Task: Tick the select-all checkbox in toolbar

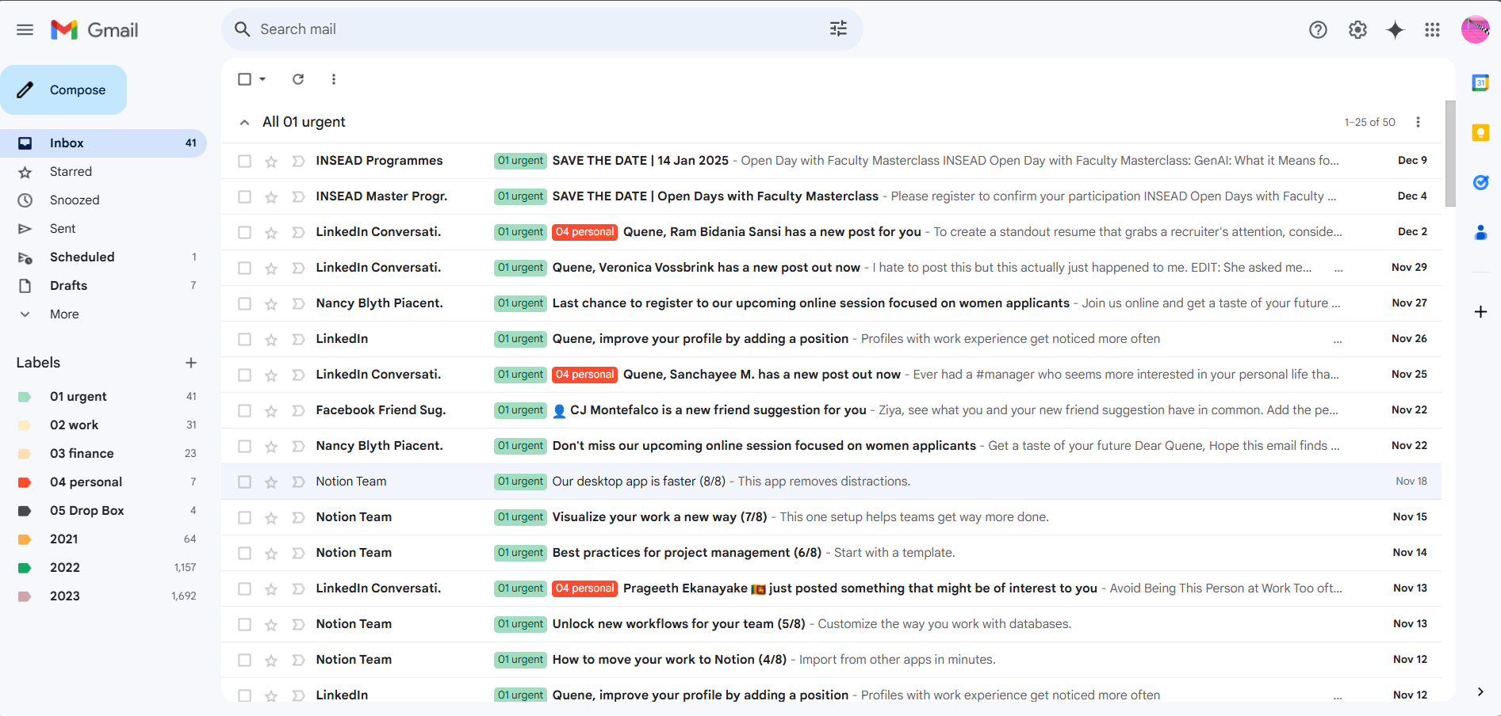Action: tap(244, 79)
